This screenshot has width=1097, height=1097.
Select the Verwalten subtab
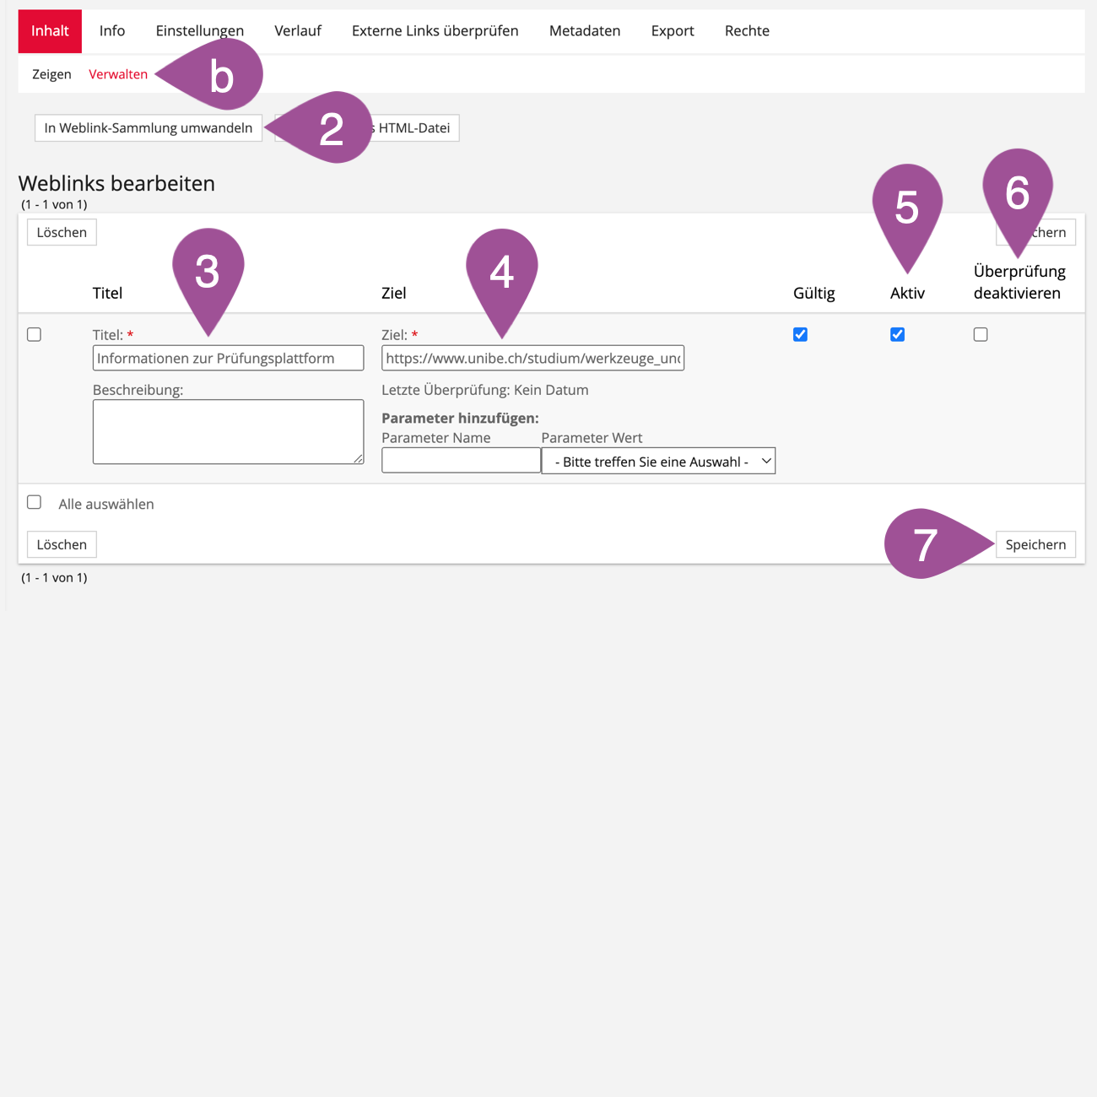pos(118,74)
